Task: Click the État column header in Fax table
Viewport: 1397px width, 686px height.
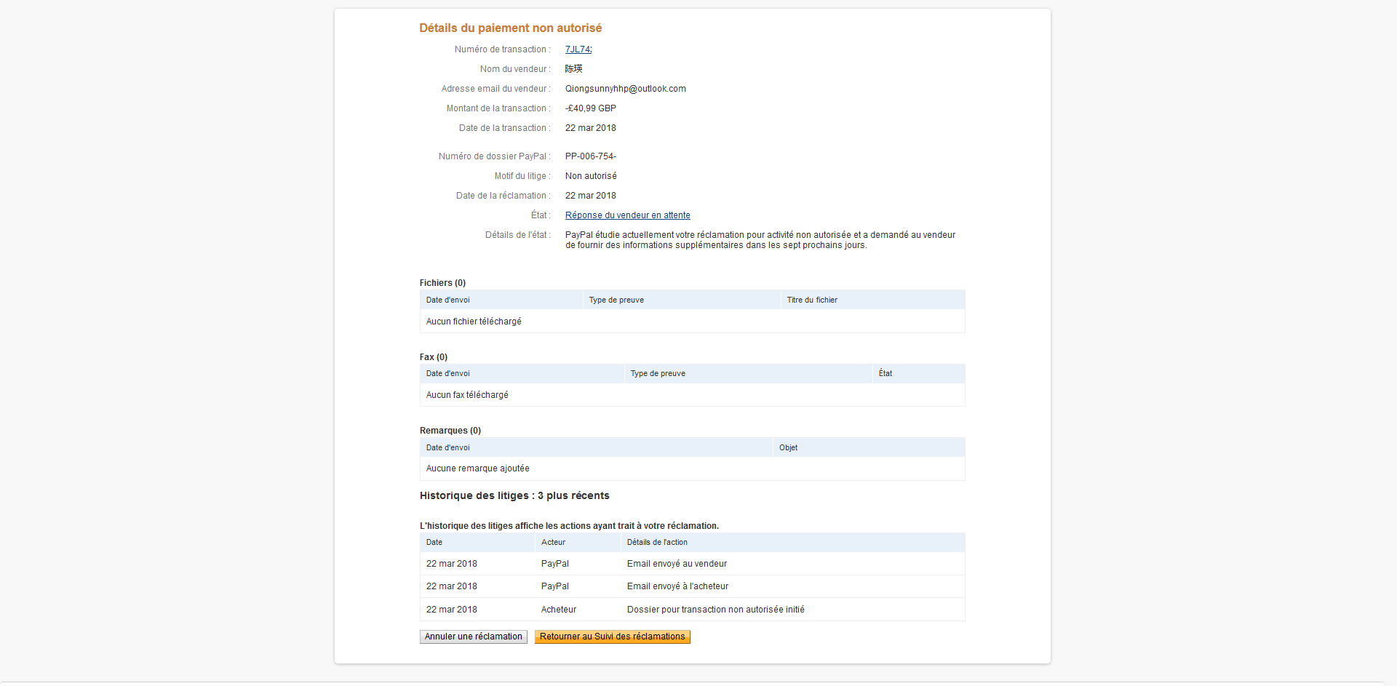Action: point(885,374)
